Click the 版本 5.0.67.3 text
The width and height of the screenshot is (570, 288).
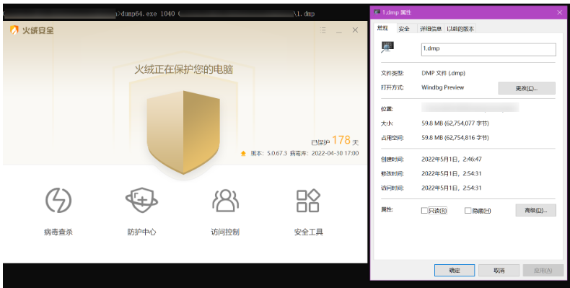[x=269, y=154]
